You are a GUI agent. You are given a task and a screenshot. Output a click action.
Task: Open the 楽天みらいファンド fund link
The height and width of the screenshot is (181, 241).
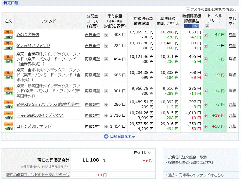33,46
